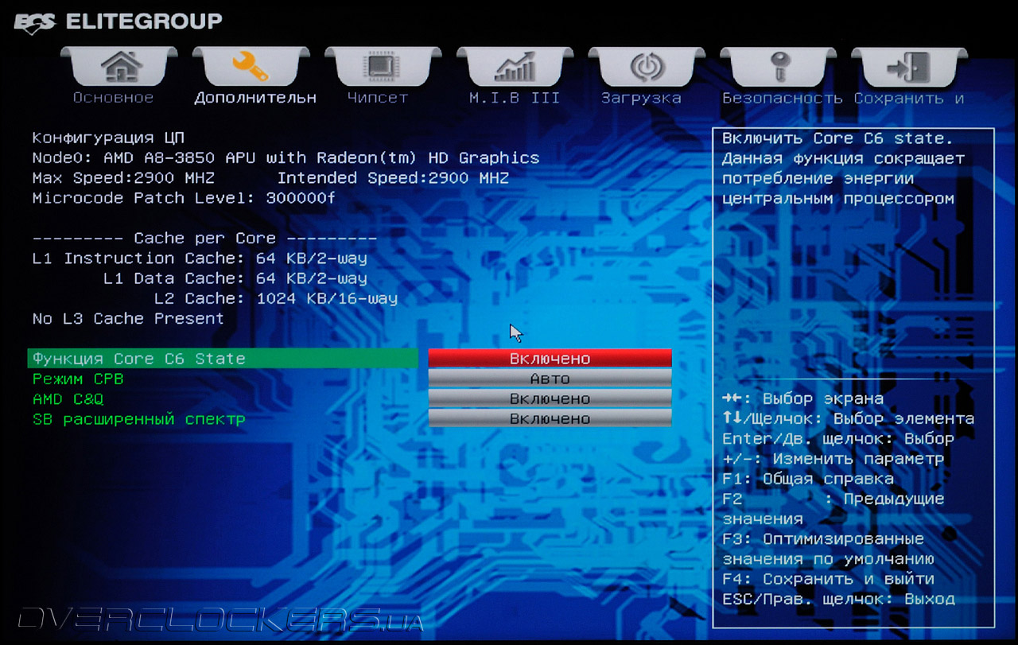This screenshot has height=645, width=1018.
Task: Click the F3 Оптимизированные значения hint
Action: (x=828, y=549)
